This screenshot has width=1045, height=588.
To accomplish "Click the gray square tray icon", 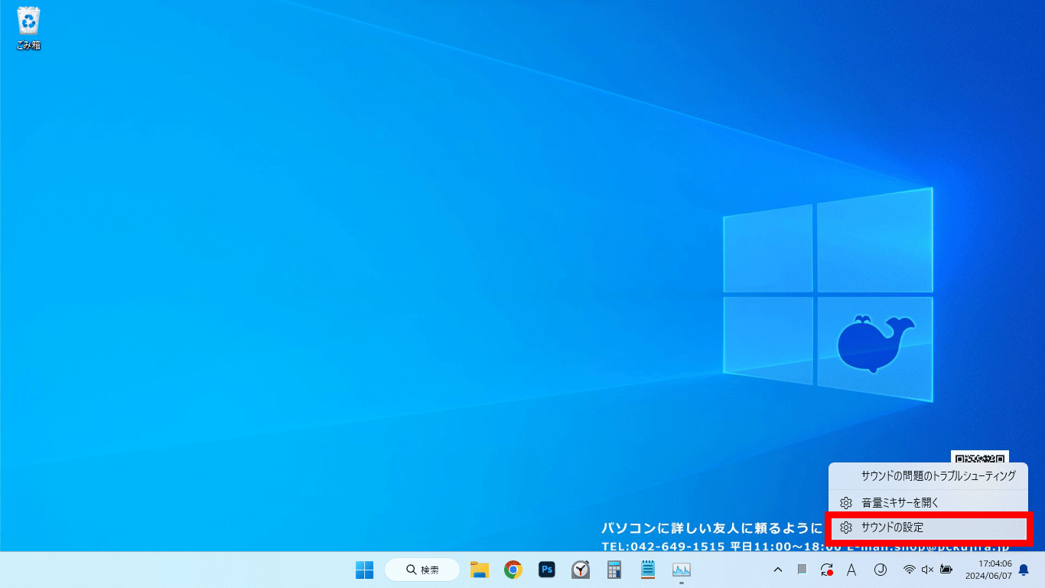I will point(802,570).
